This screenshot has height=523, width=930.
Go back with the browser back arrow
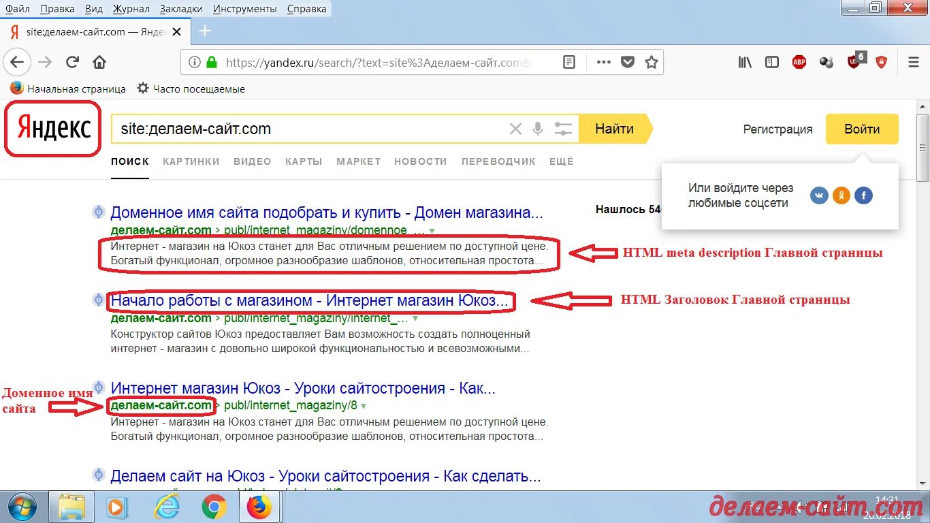click(x=16, y=63)
